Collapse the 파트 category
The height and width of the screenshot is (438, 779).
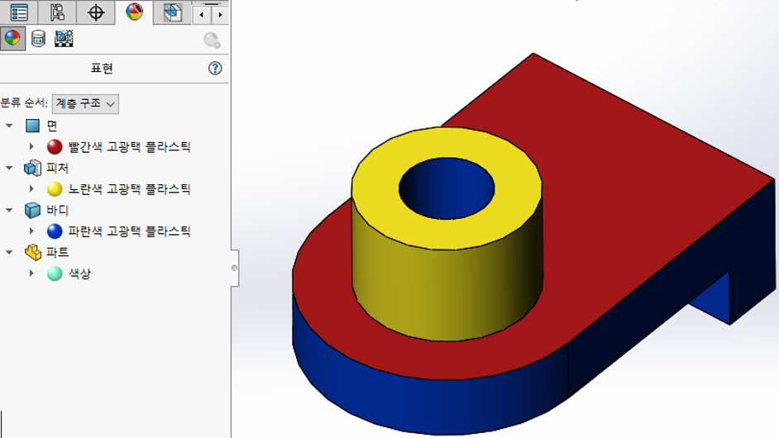[9, 252]
